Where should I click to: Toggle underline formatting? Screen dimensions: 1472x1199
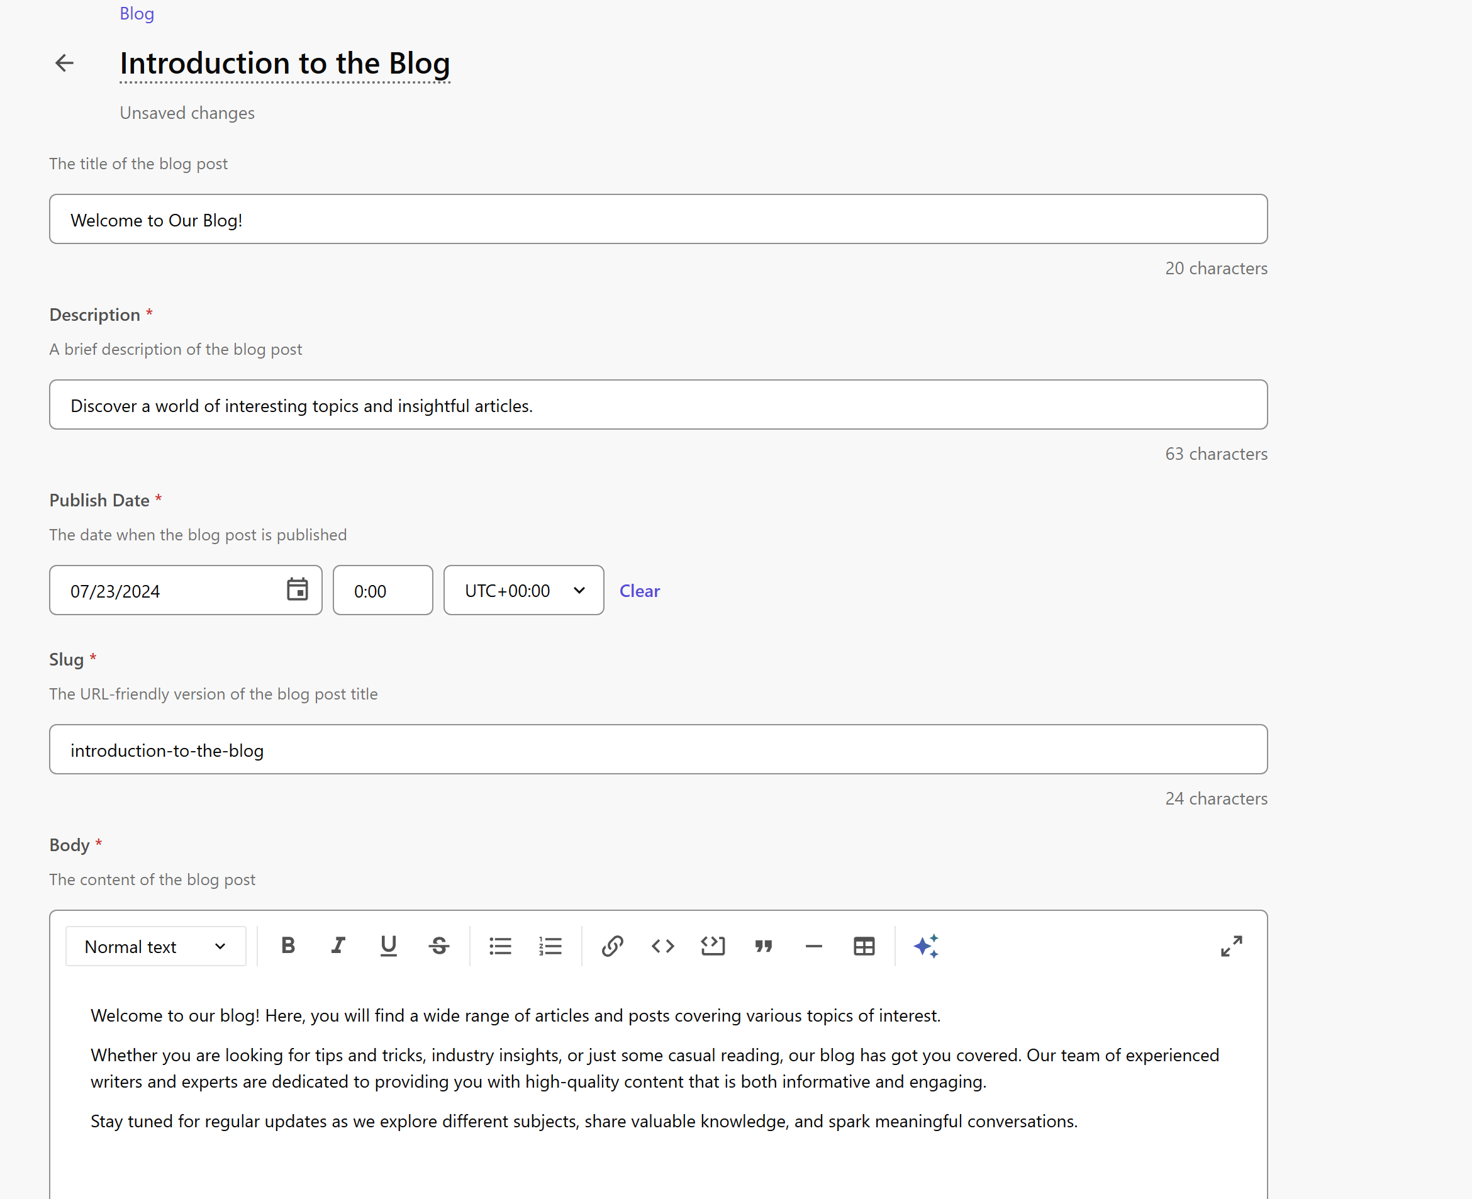389,945
